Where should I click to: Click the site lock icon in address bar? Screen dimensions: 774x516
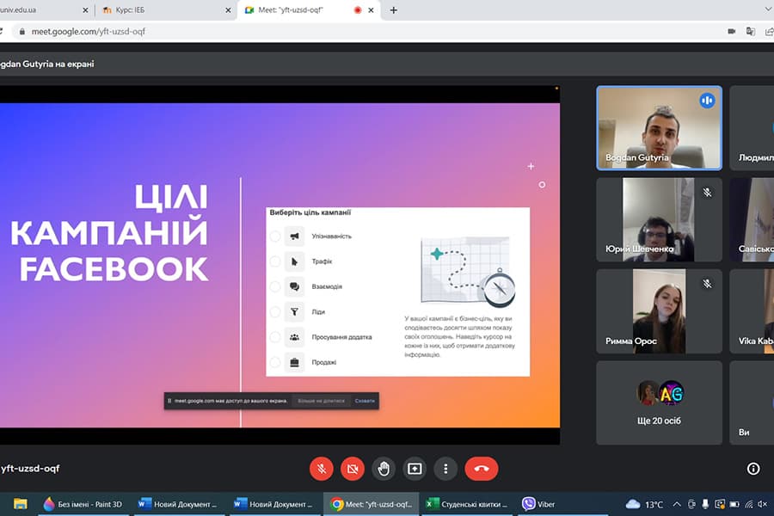click(21, 32)
